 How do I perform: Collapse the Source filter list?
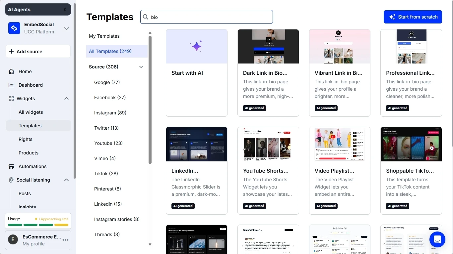(141, 67)
